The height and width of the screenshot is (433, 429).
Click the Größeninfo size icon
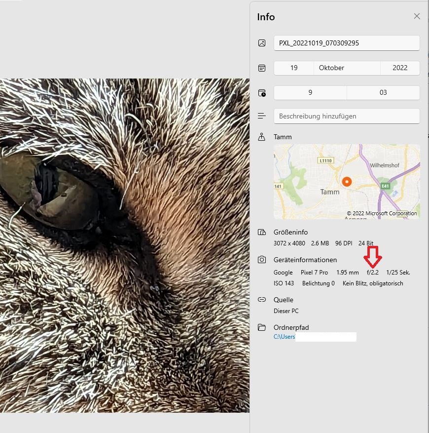tap(262, 233)
